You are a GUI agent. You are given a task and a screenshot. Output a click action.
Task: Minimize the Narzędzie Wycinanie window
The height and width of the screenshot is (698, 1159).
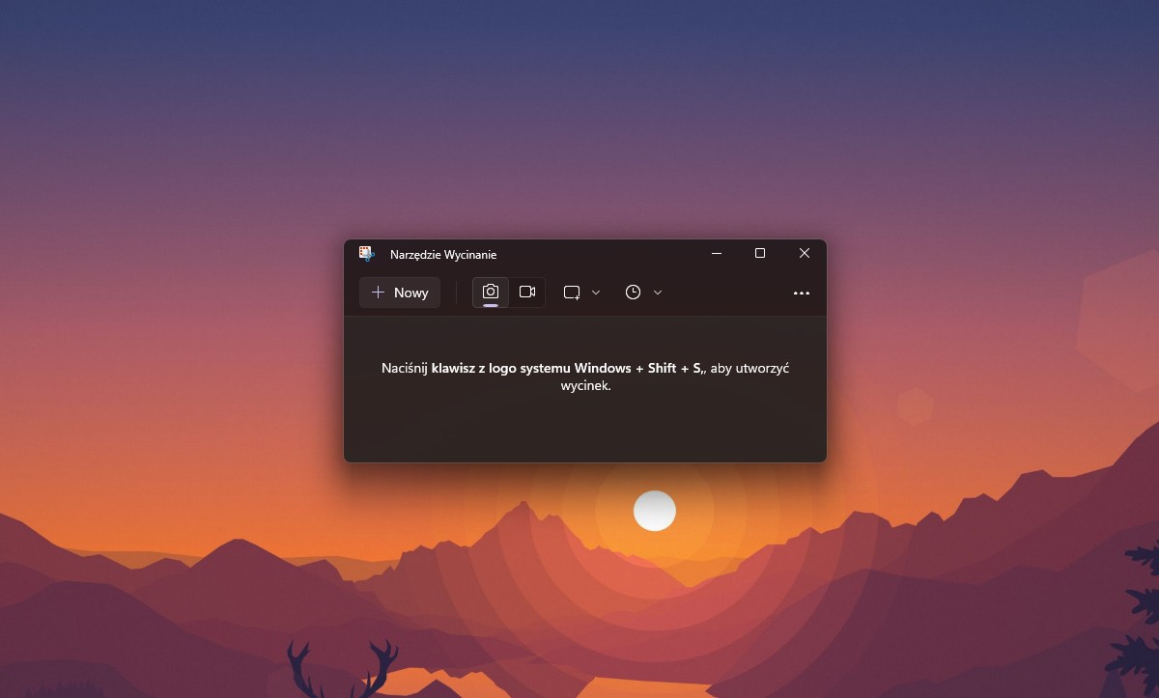[717, 253]
